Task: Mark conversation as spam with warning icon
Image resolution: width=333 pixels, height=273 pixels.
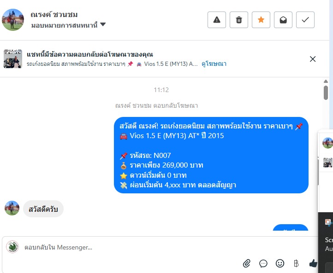Action: pyautogui.click(x=217, y=20)
